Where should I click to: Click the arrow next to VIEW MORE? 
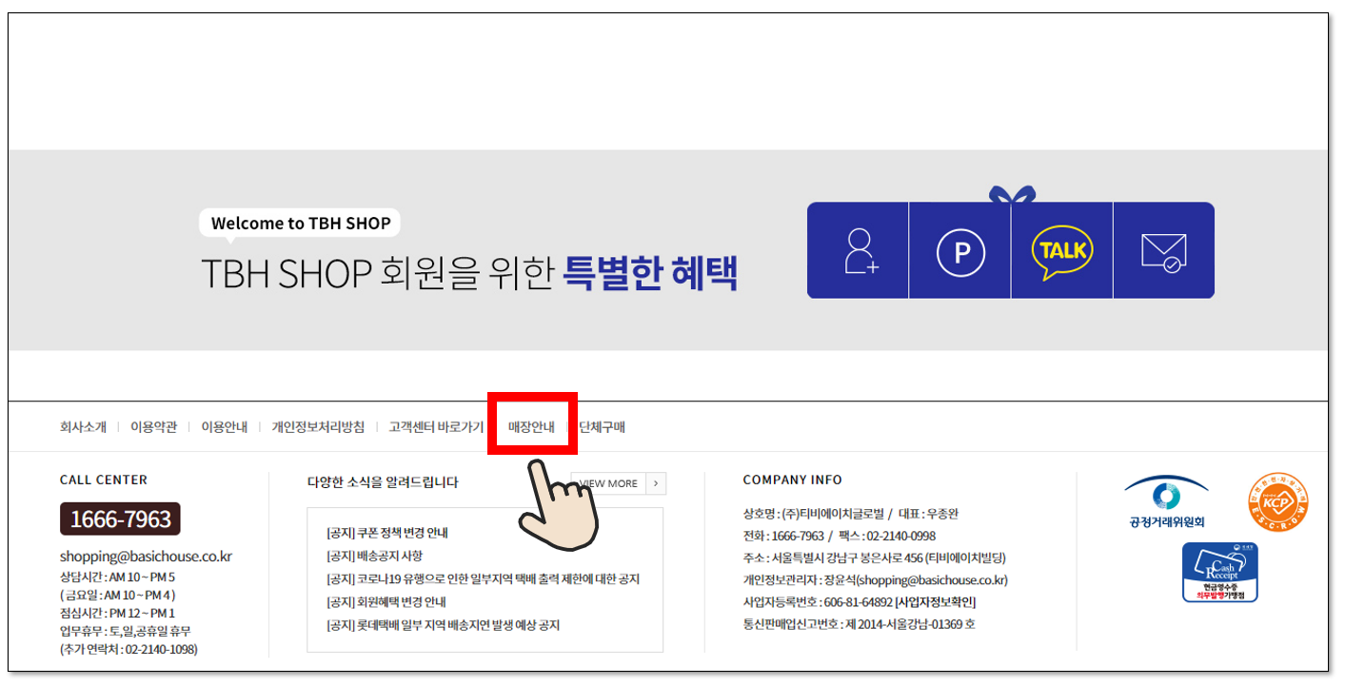point(656,483)
